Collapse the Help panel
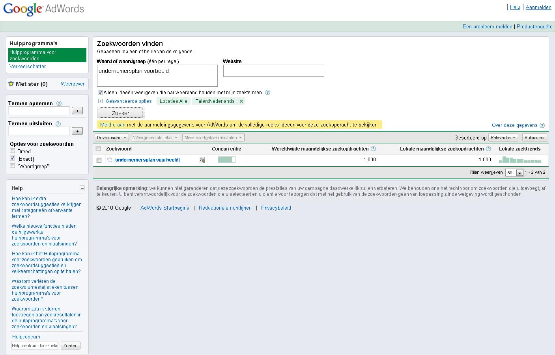This screenshot has height=355, width=555. [82, 188]
